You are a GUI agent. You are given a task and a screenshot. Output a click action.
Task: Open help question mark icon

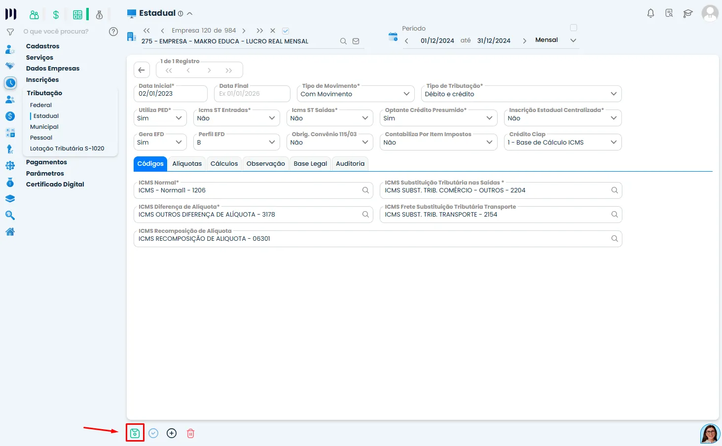click(113, 32)
